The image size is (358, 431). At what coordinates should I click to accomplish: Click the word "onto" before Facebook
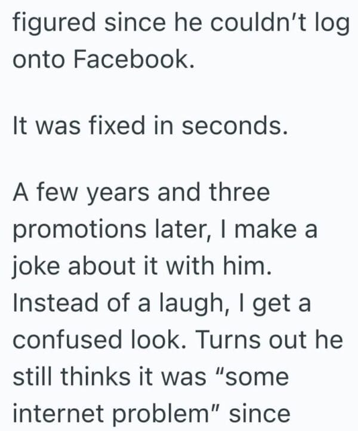click(35, 61)
